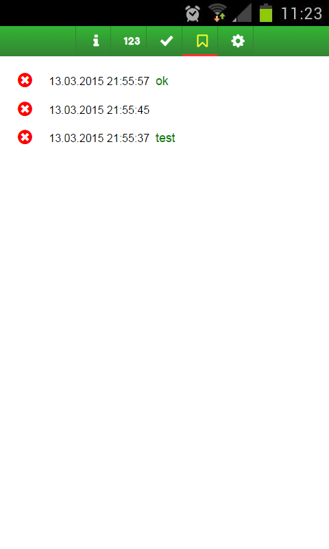
Task: Tap the 11:23 clock display
Action: coord(302,14)
